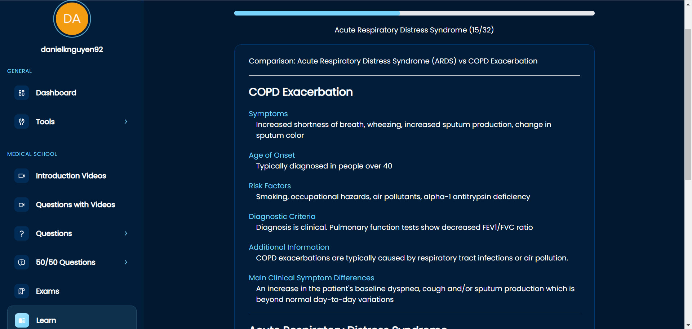This screenshot has width=692, height=329.
Task: Click the 'Comparison: Acute Respiratory Distress Syndrome' heading
Action: (x=393, y=61)
